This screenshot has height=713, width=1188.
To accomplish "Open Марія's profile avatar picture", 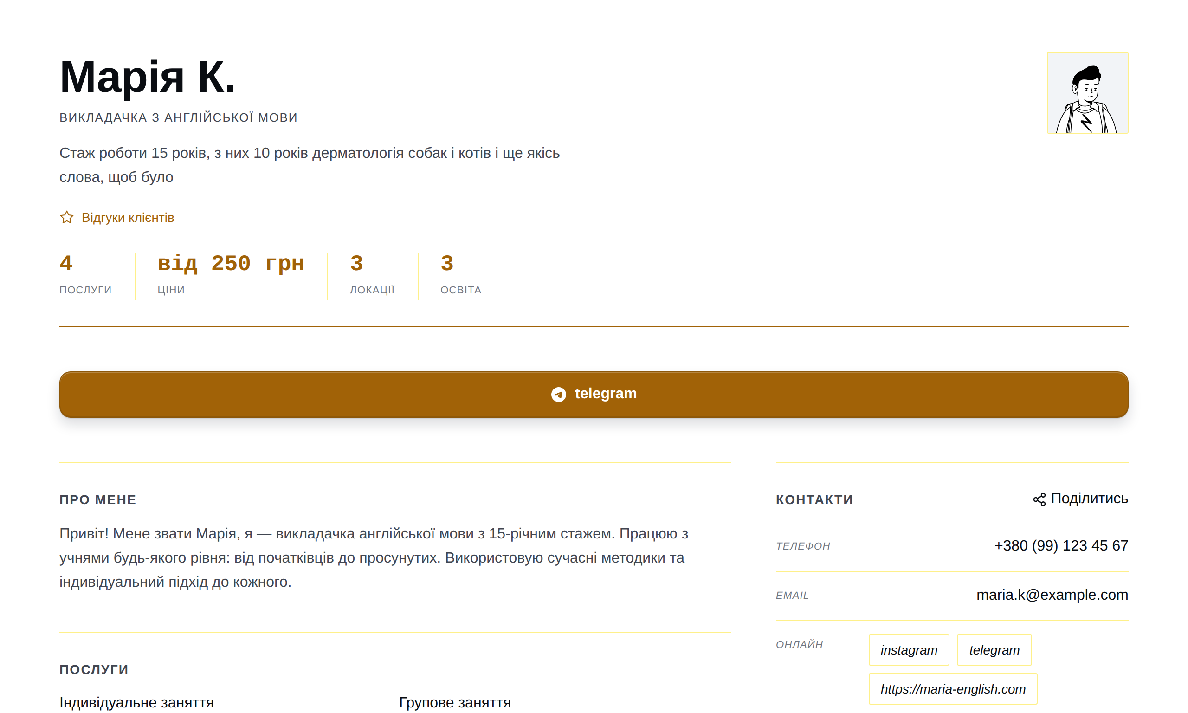I will [1087, 93].
